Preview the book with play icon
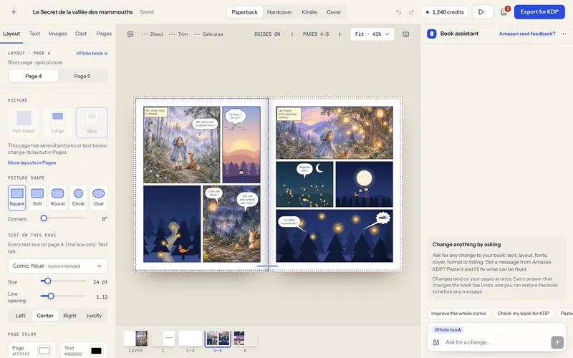Viewport: 573px width, 358px height. (x=482, y=11)
